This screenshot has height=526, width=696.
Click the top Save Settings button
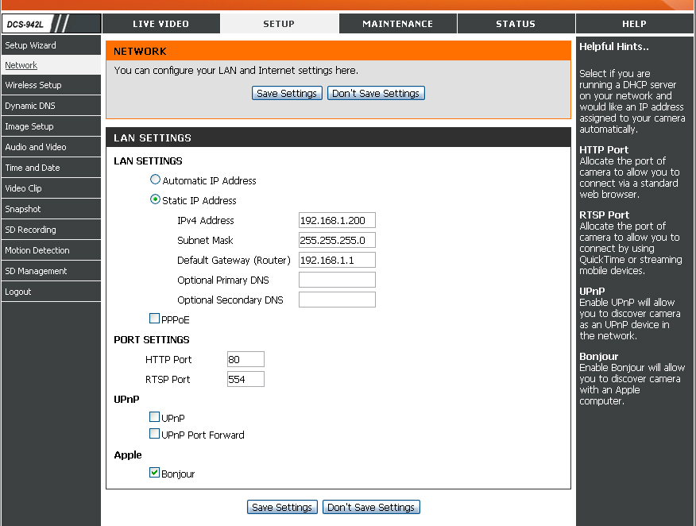tap(287, 93)
